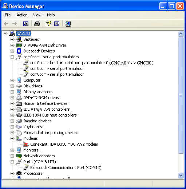Screen dimensions: 186x189
Task: Open the View menu
Action: click(x=37, y=15)
